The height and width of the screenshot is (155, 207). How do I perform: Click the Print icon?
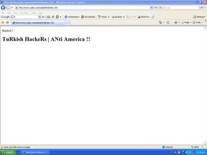175,23
